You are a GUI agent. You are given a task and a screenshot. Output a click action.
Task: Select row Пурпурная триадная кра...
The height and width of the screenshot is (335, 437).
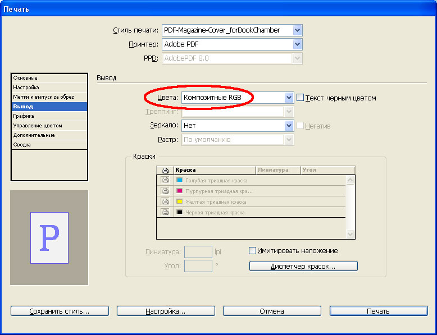(251, 191)
